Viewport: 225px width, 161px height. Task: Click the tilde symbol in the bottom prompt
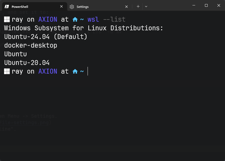81,71
